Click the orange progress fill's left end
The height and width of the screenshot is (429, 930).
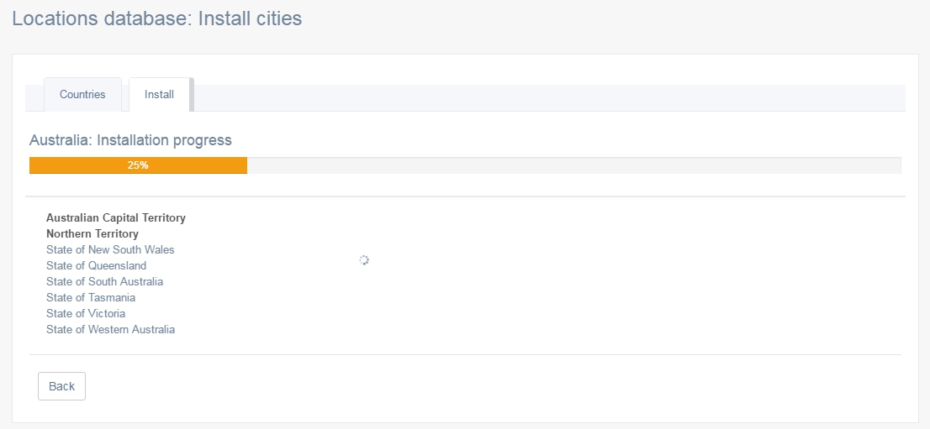35,165
